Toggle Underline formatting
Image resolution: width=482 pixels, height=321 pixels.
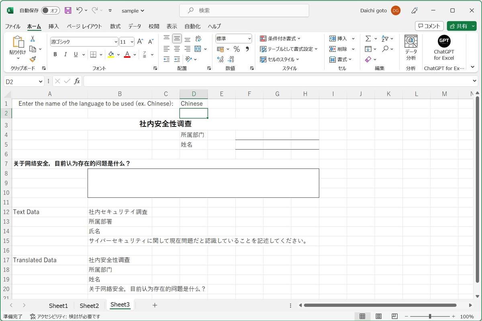[x=76, y=54]
